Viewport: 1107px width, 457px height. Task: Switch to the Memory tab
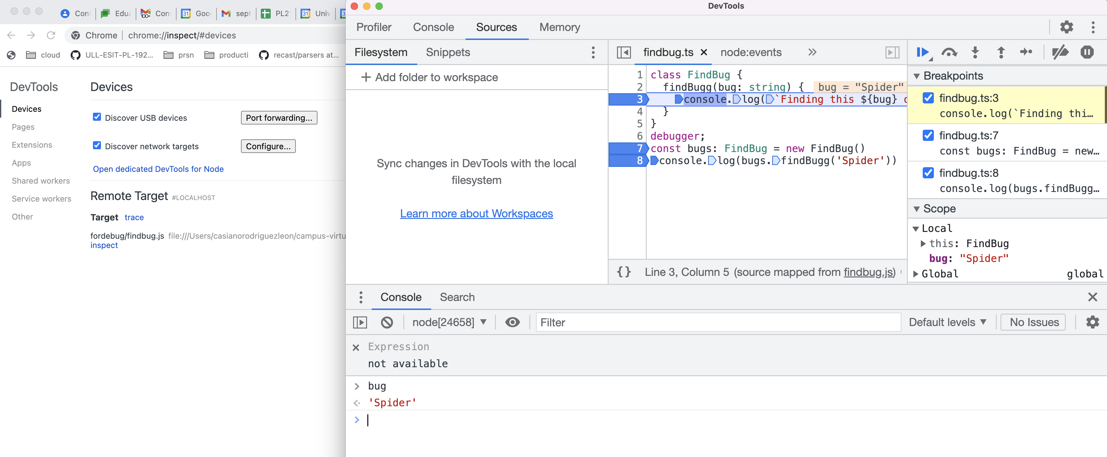559,27
